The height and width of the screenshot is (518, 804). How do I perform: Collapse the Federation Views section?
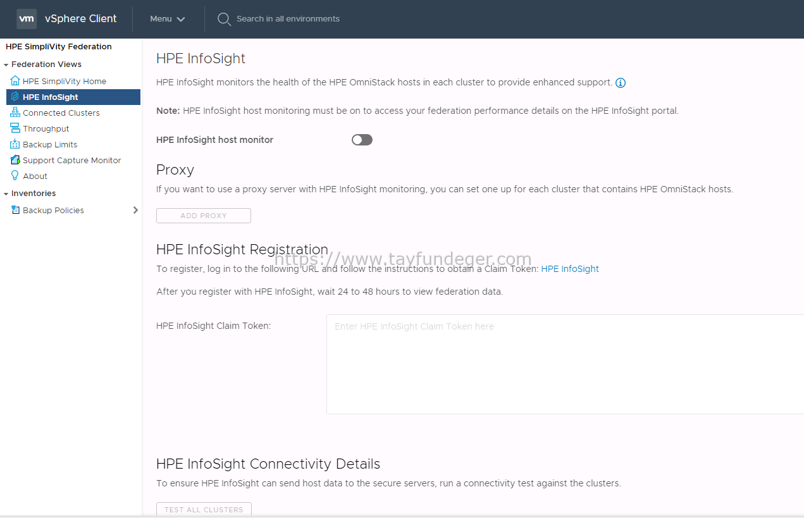coord(6,65)
